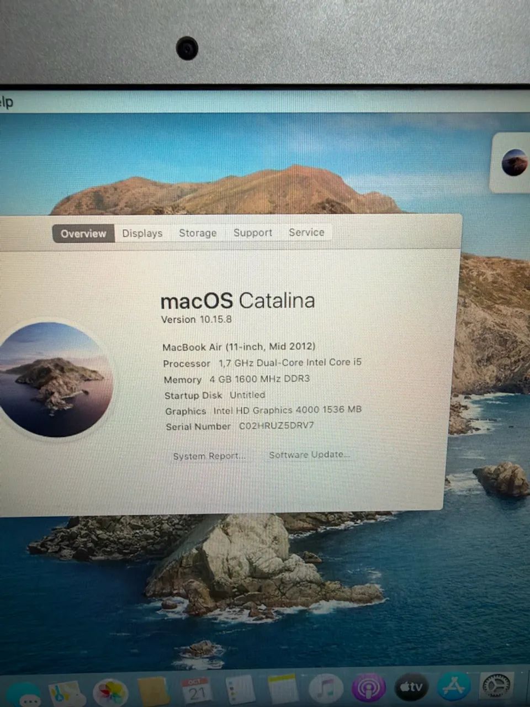Screen dimensions: 530x707
Task: Click the serial number 'C02HRUZ5DRV7'
Action: click(276, 426)
